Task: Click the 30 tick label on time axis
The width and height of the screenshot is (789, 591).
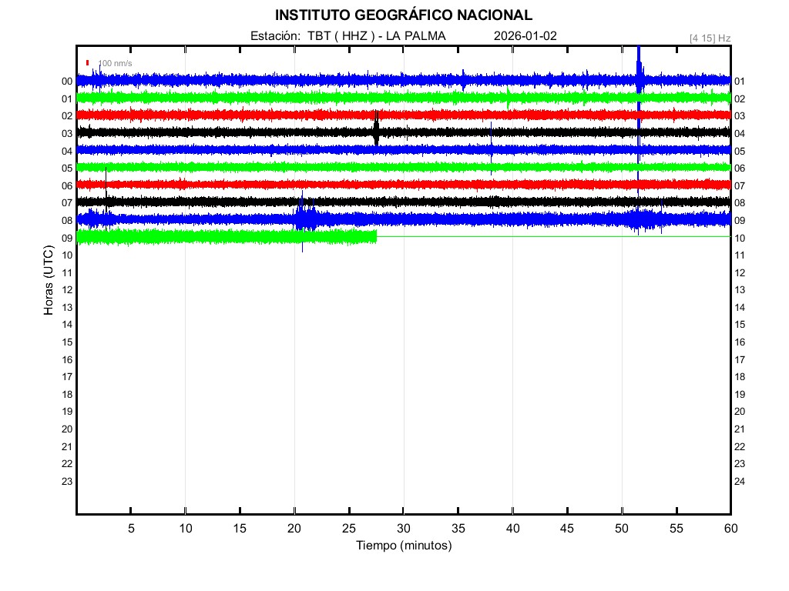Action: click(x=403, y=528)
